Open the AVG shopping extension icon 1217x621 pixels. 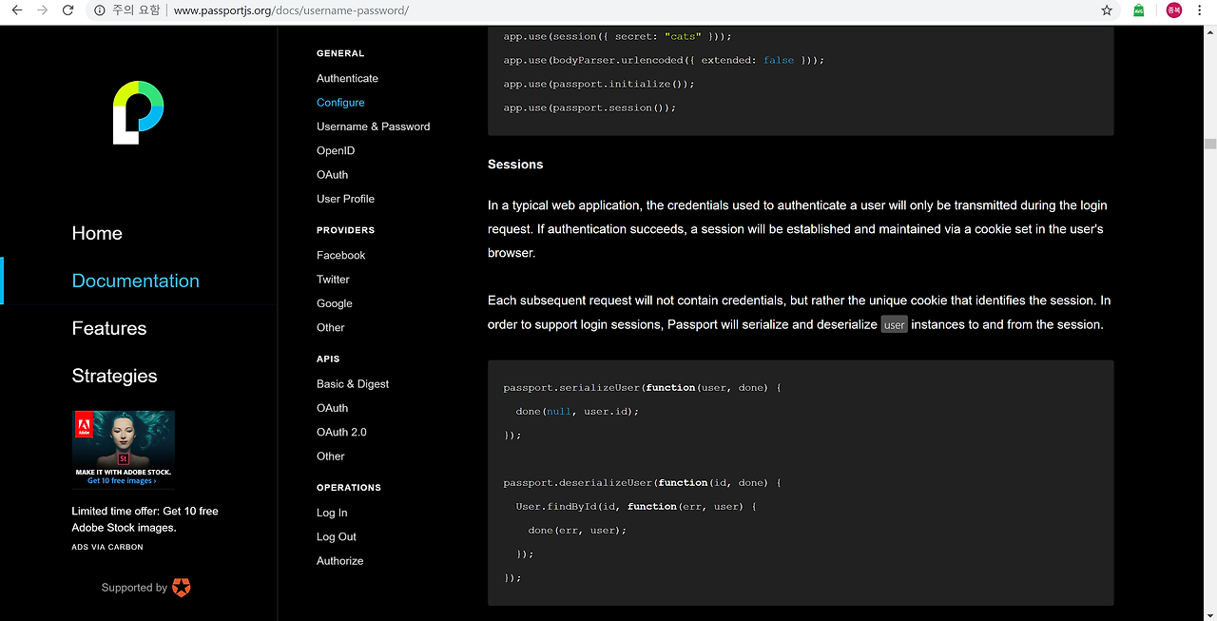pos(1139,10)
